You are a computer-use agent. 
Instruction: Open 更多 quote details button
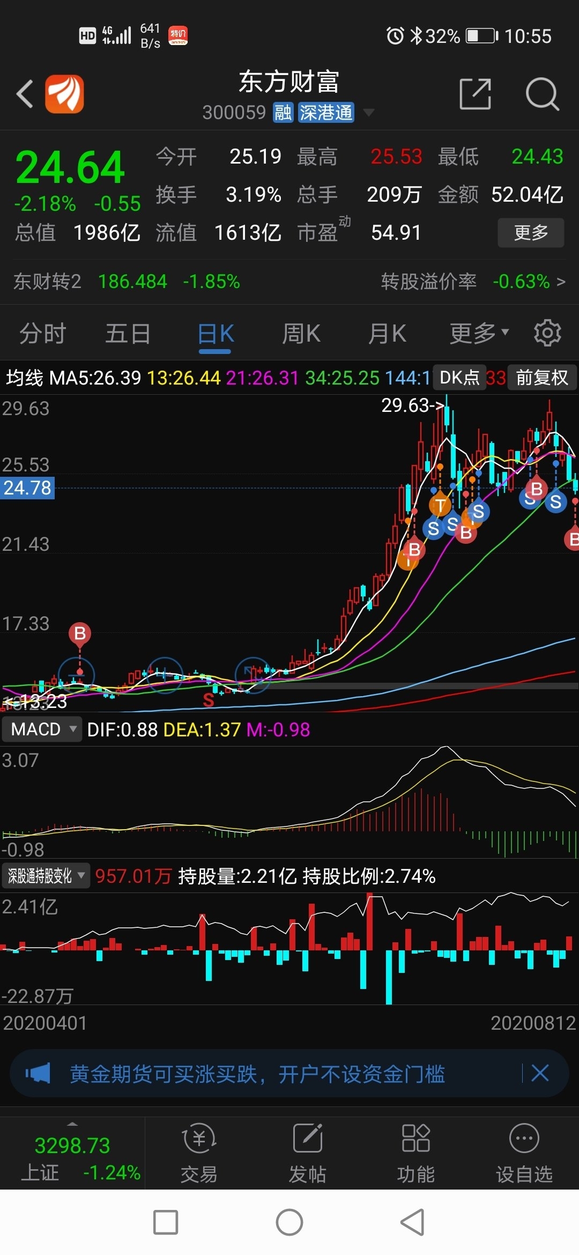coord(531,232)
